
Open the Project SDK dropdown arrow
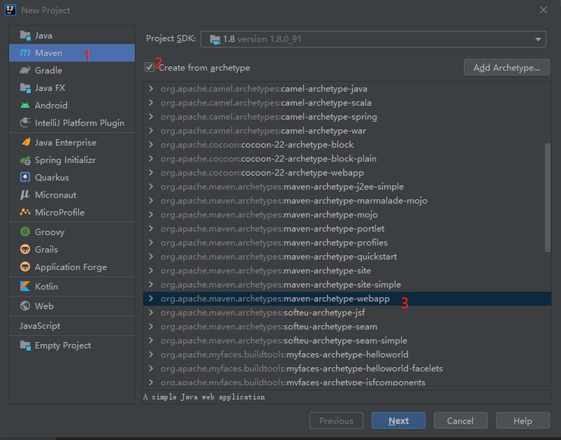[538, 39]
